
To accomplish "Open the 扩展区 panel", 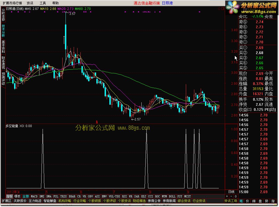I will click(x=7, y=201).
